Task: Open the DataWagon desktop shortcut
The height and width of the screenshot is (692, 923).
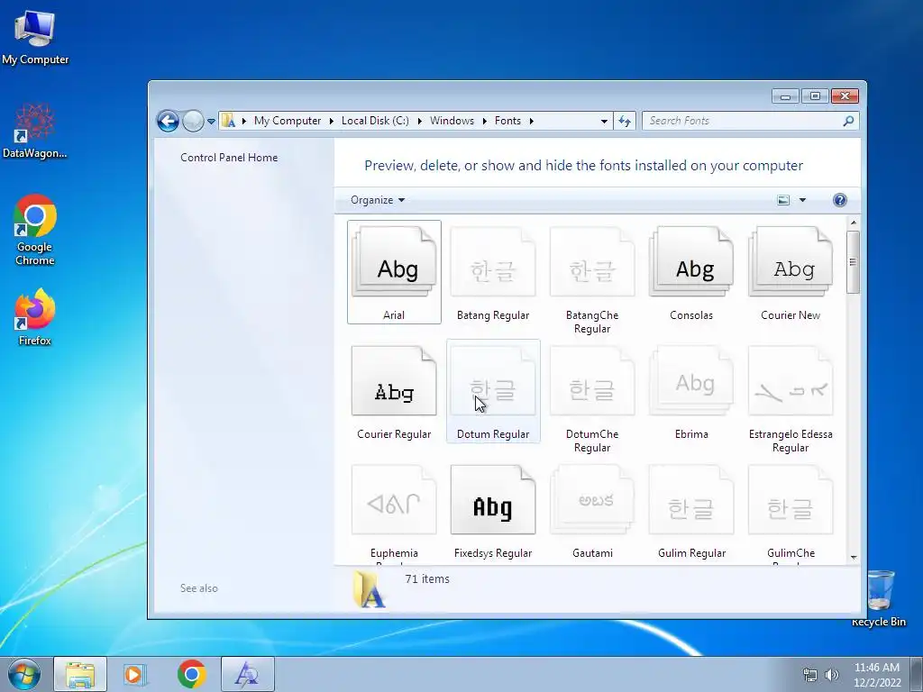Action: (35, 132)
